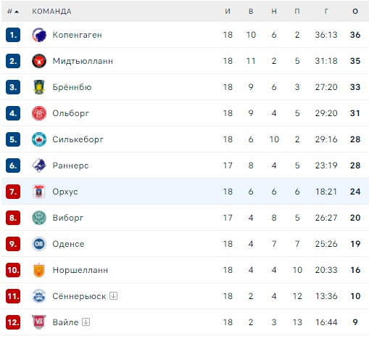The height and width of the screenshot is (339, 369).
Task: Click the Мидтьюлланн team logo
Action: [x=39, y=61]
